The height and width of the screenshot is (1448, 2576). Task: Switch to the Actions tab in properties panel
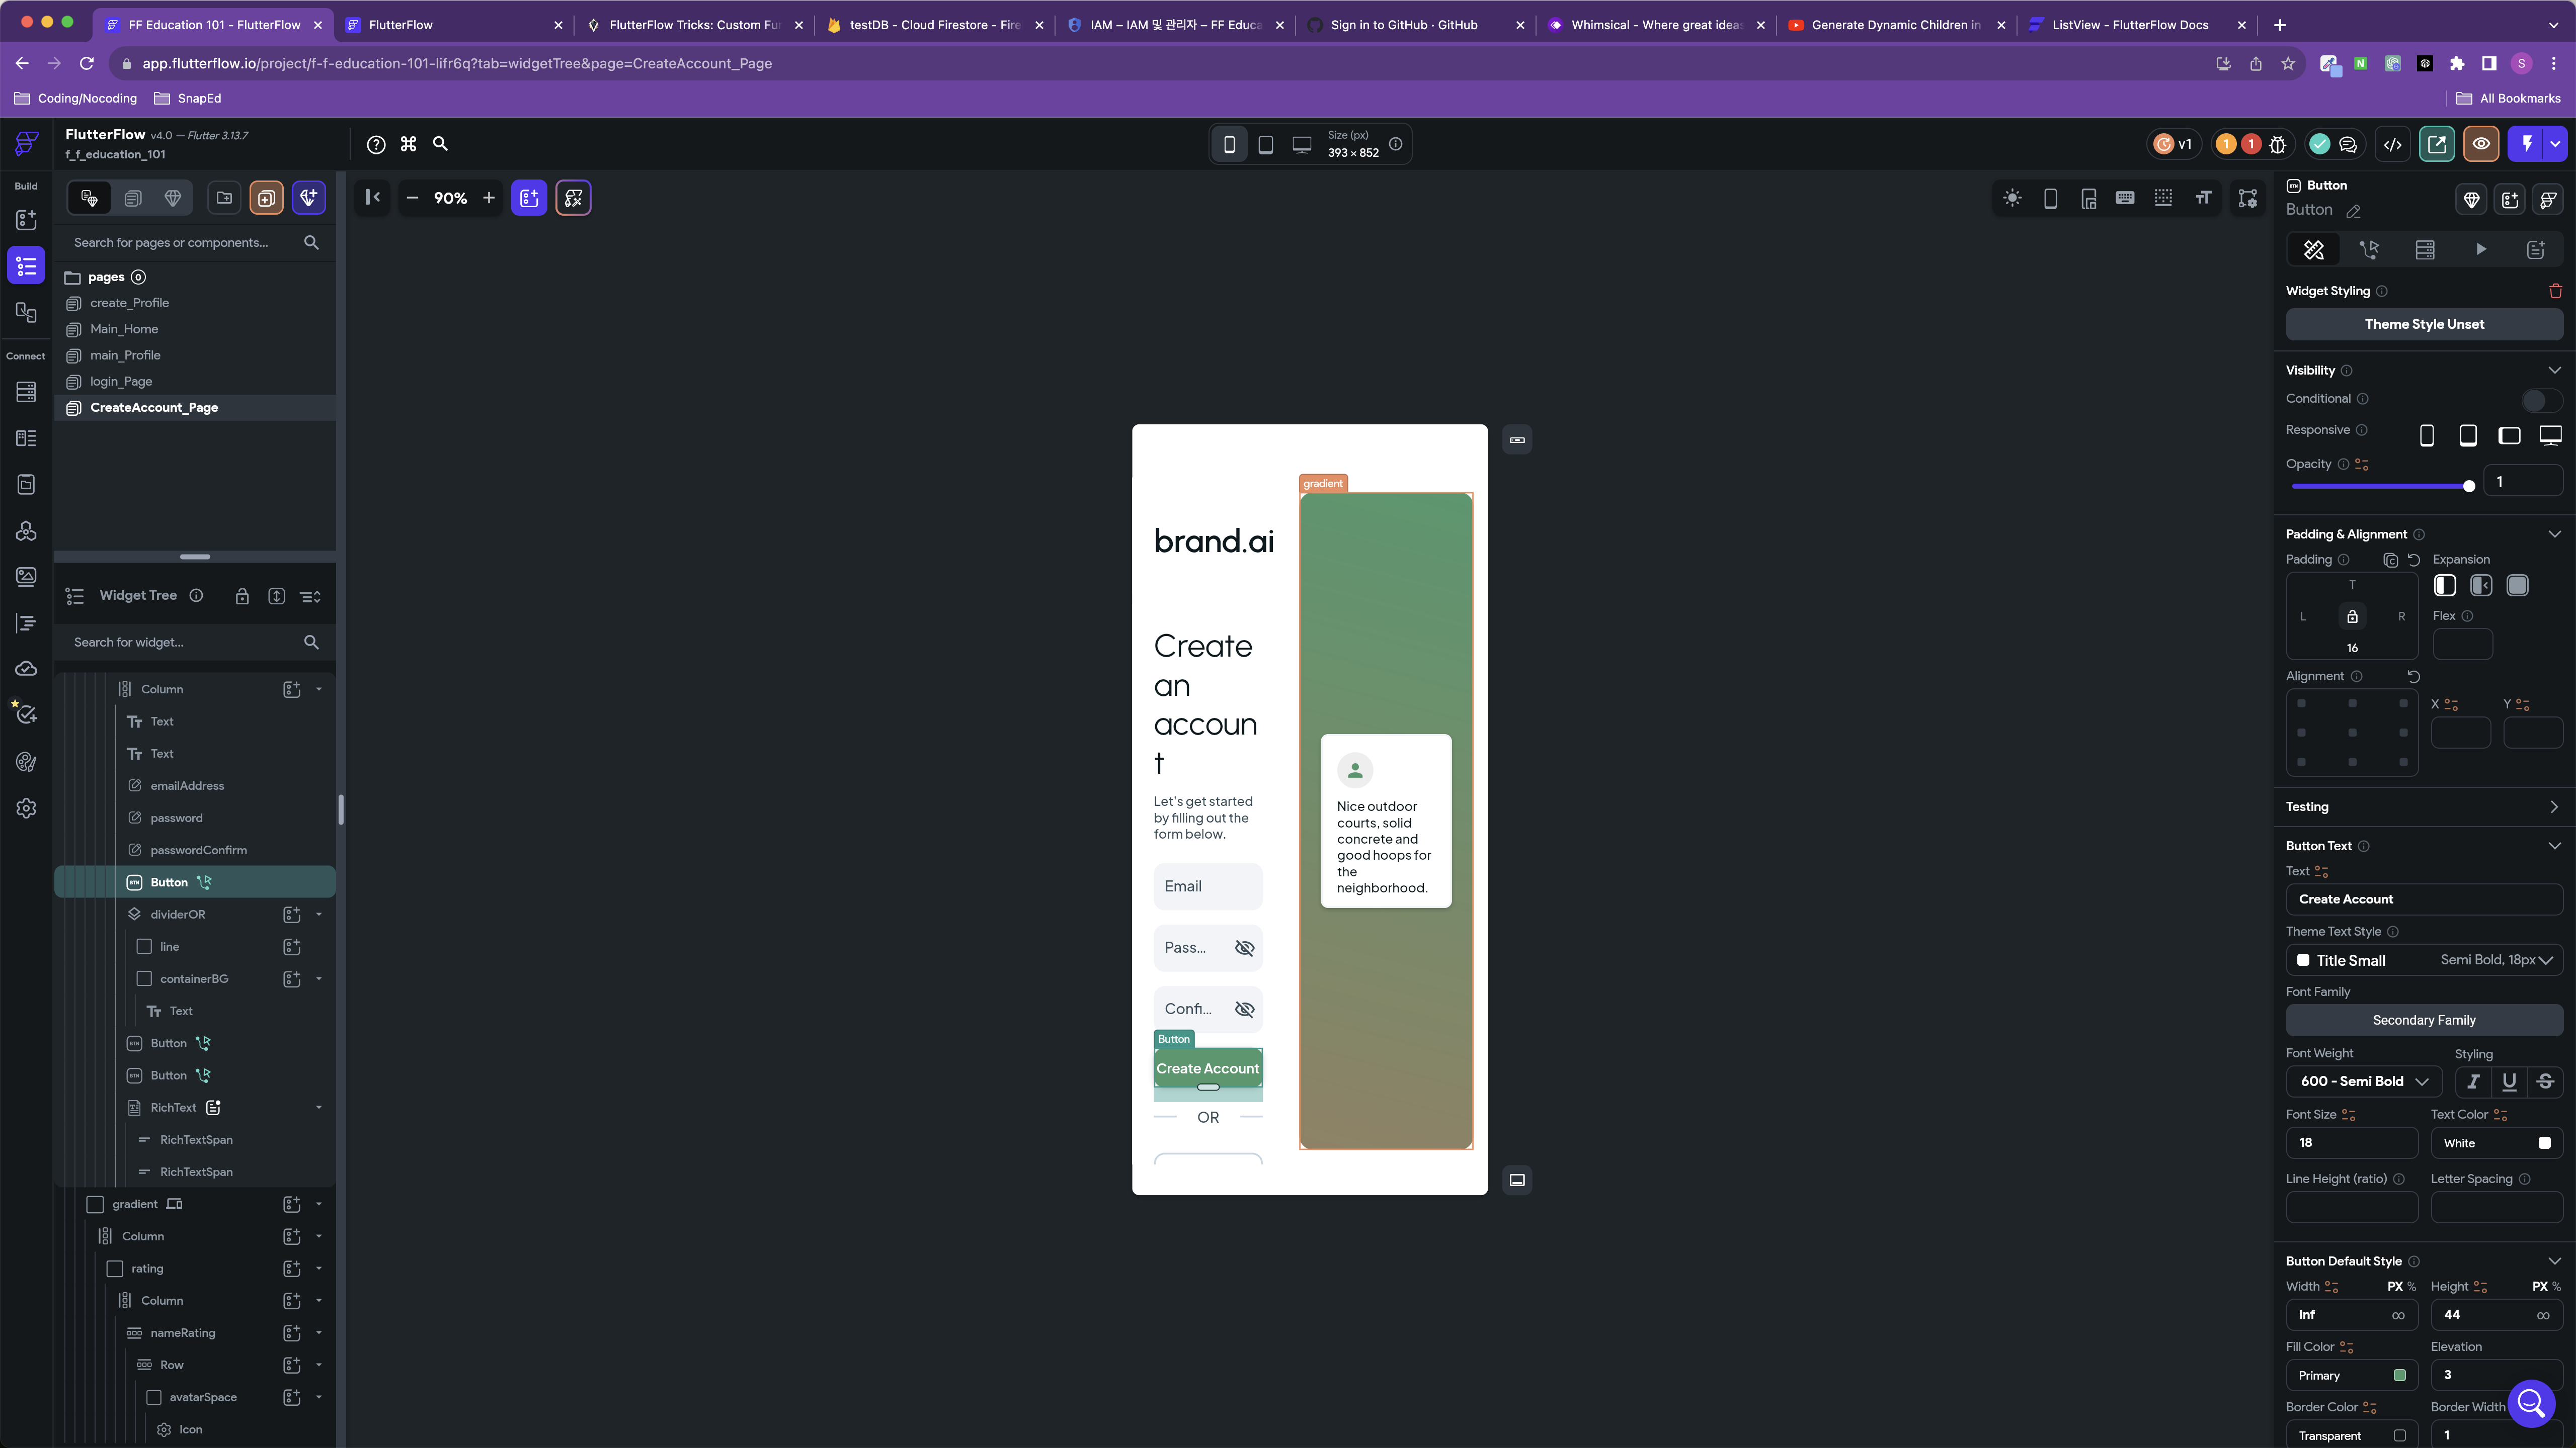pos(2369,249)
